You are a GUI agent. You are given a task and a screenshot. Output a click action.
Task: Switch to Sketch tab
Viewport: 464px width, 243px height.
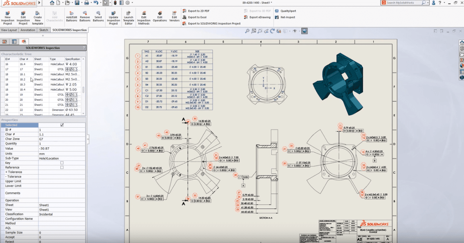tap(44, 30)
